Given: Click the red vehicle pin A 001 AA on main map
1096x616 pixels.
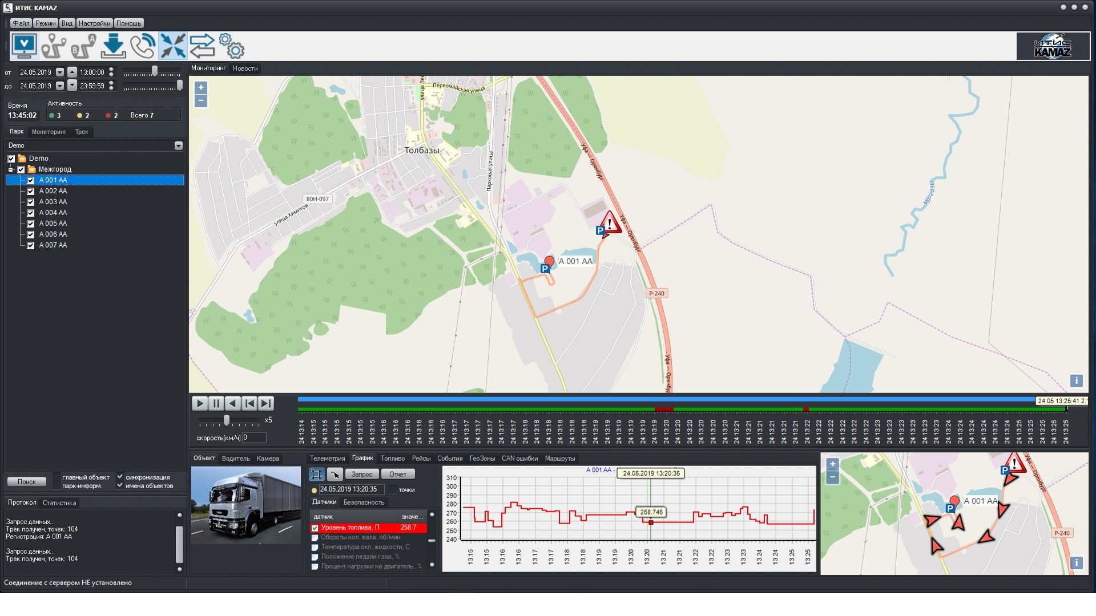Looking at the screenshot, I should (x=549, y=261).
